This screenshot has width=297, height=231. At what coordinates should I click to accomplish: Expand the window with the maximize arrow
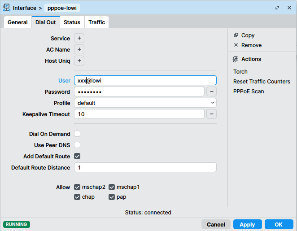click(x=277, y=8)
